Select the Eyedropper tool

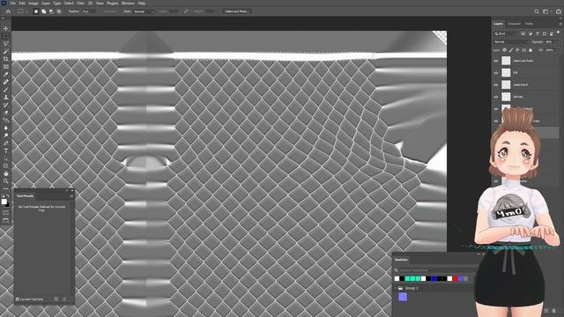tap(6, 74)
